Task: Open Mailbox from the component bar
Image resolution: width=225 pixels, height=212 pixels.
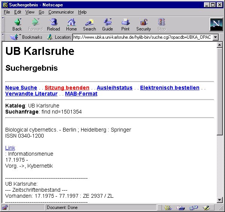Action: pos(180,208)
